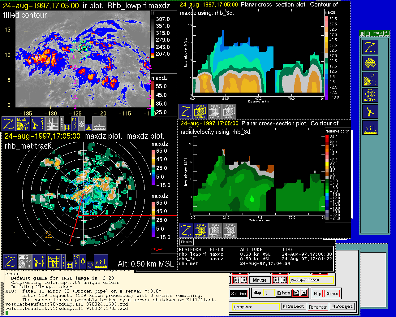Click Dismiss on the platform info popup

click(x=186, y=242)
